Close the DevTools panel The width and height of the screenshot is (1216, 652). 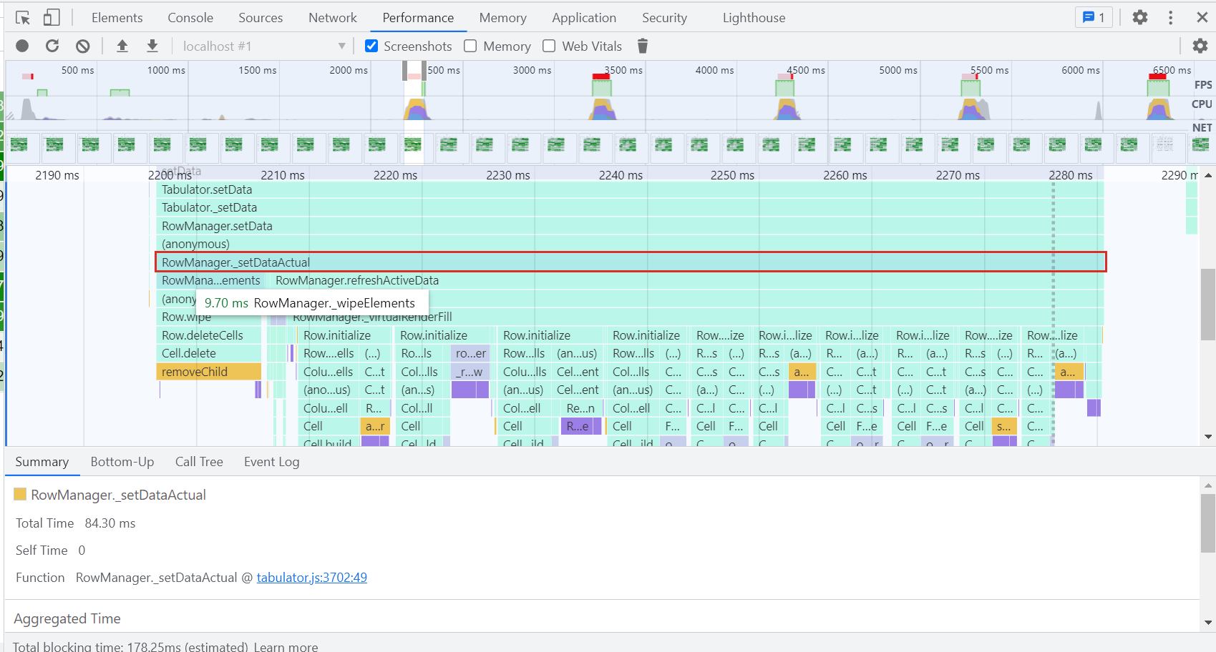[x=1202, y=17]
